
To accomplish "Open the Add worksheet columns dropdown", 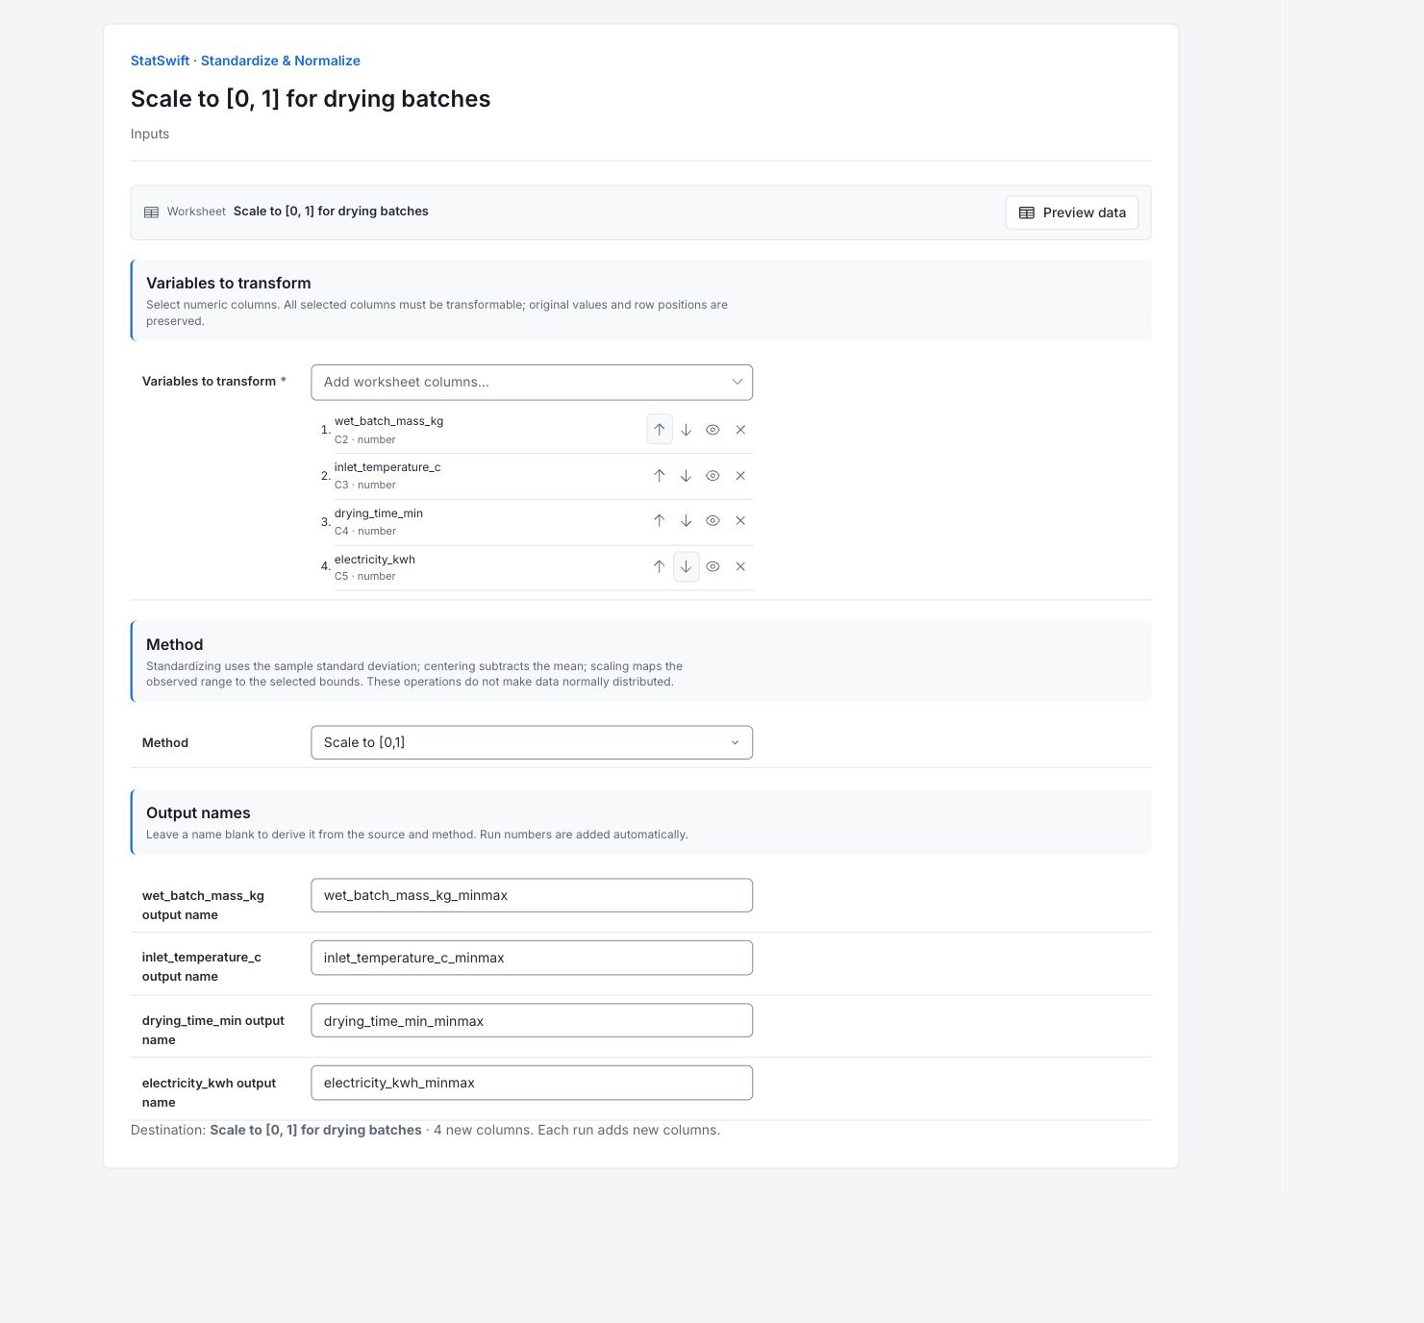I will point(532,382).
